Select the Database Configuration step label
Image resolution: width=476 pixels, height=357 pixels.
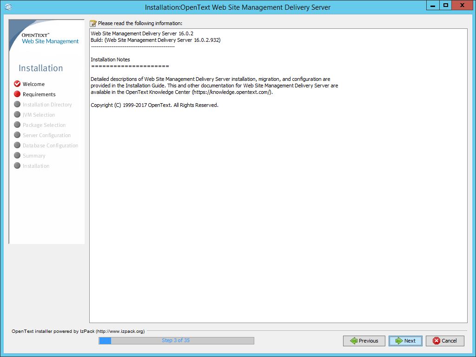tap(50, 145)
